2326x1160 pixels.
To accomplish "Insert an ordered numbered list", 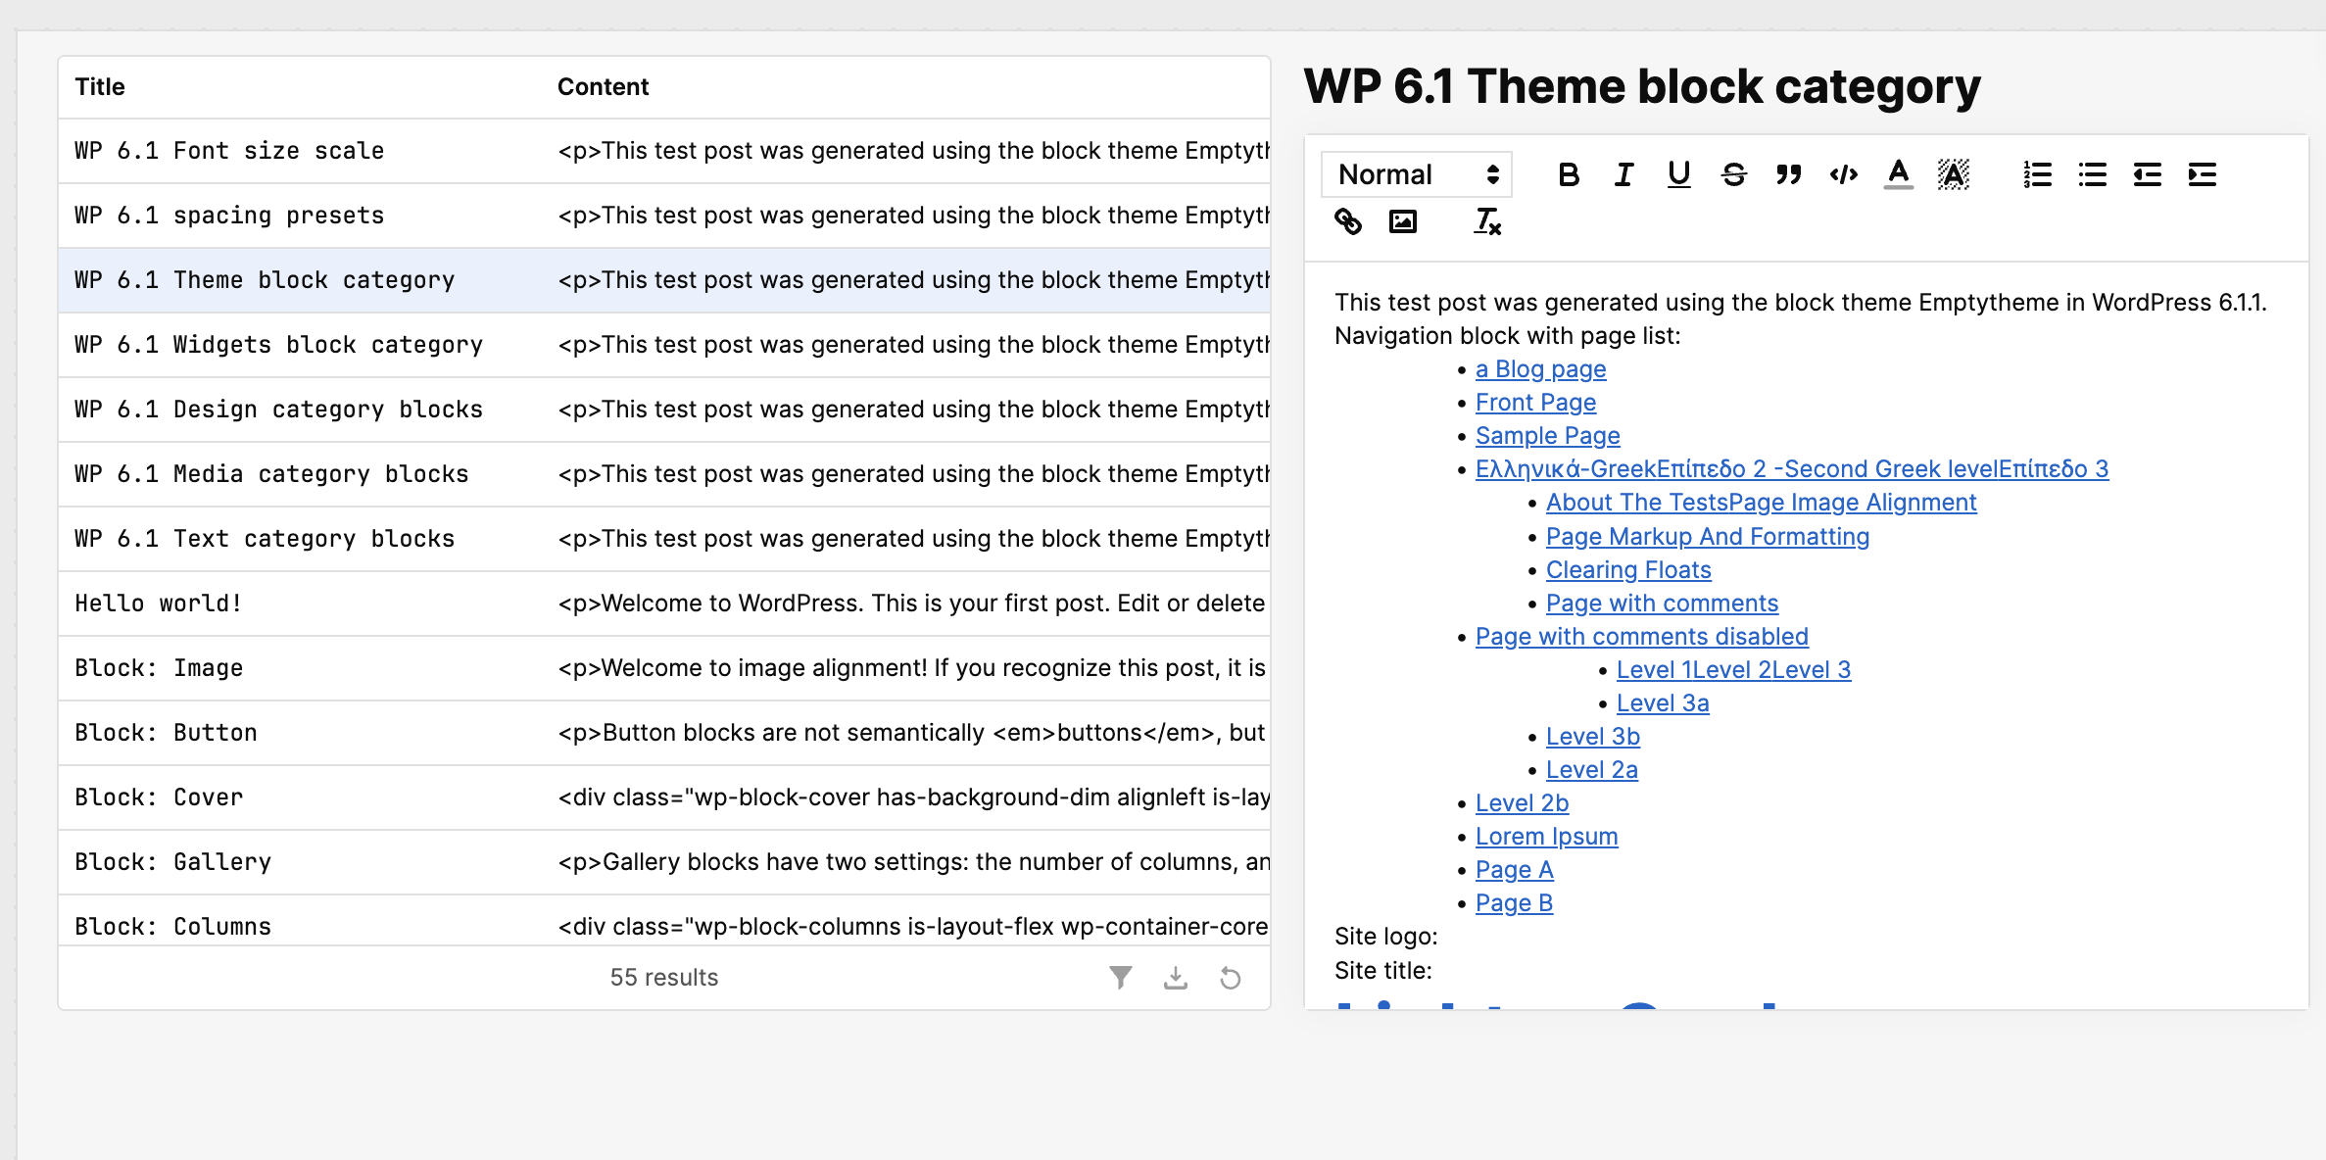I will [x=2037, y=174].
